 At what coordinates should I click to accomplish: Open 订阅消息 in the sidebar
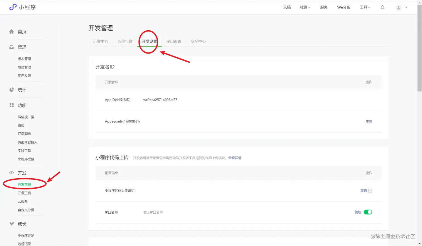point(24,134)
